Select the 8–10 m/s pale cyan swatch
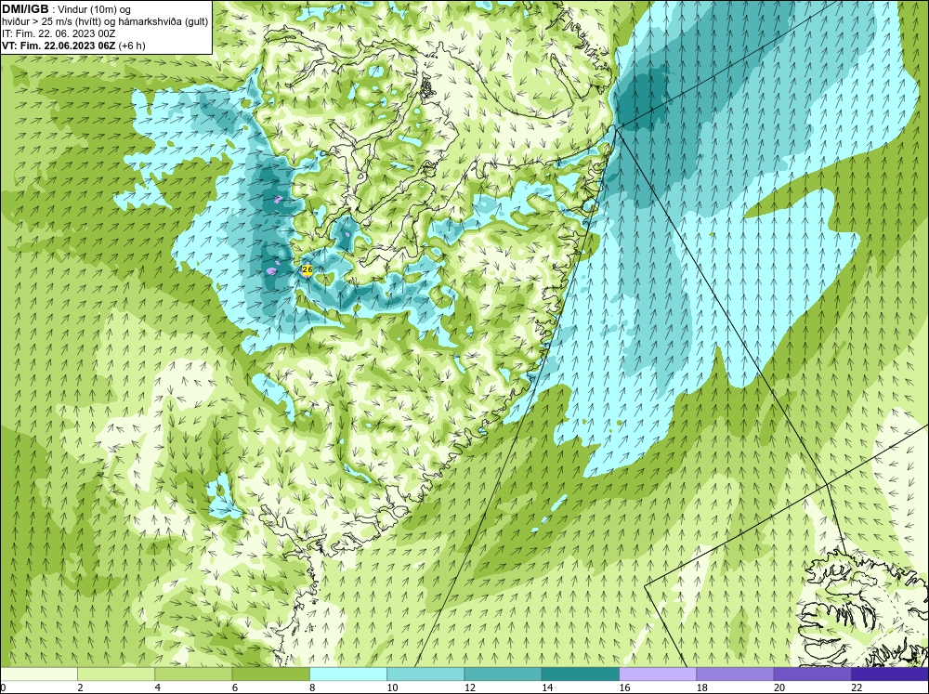The image size is (929, 694). (348, 674)
